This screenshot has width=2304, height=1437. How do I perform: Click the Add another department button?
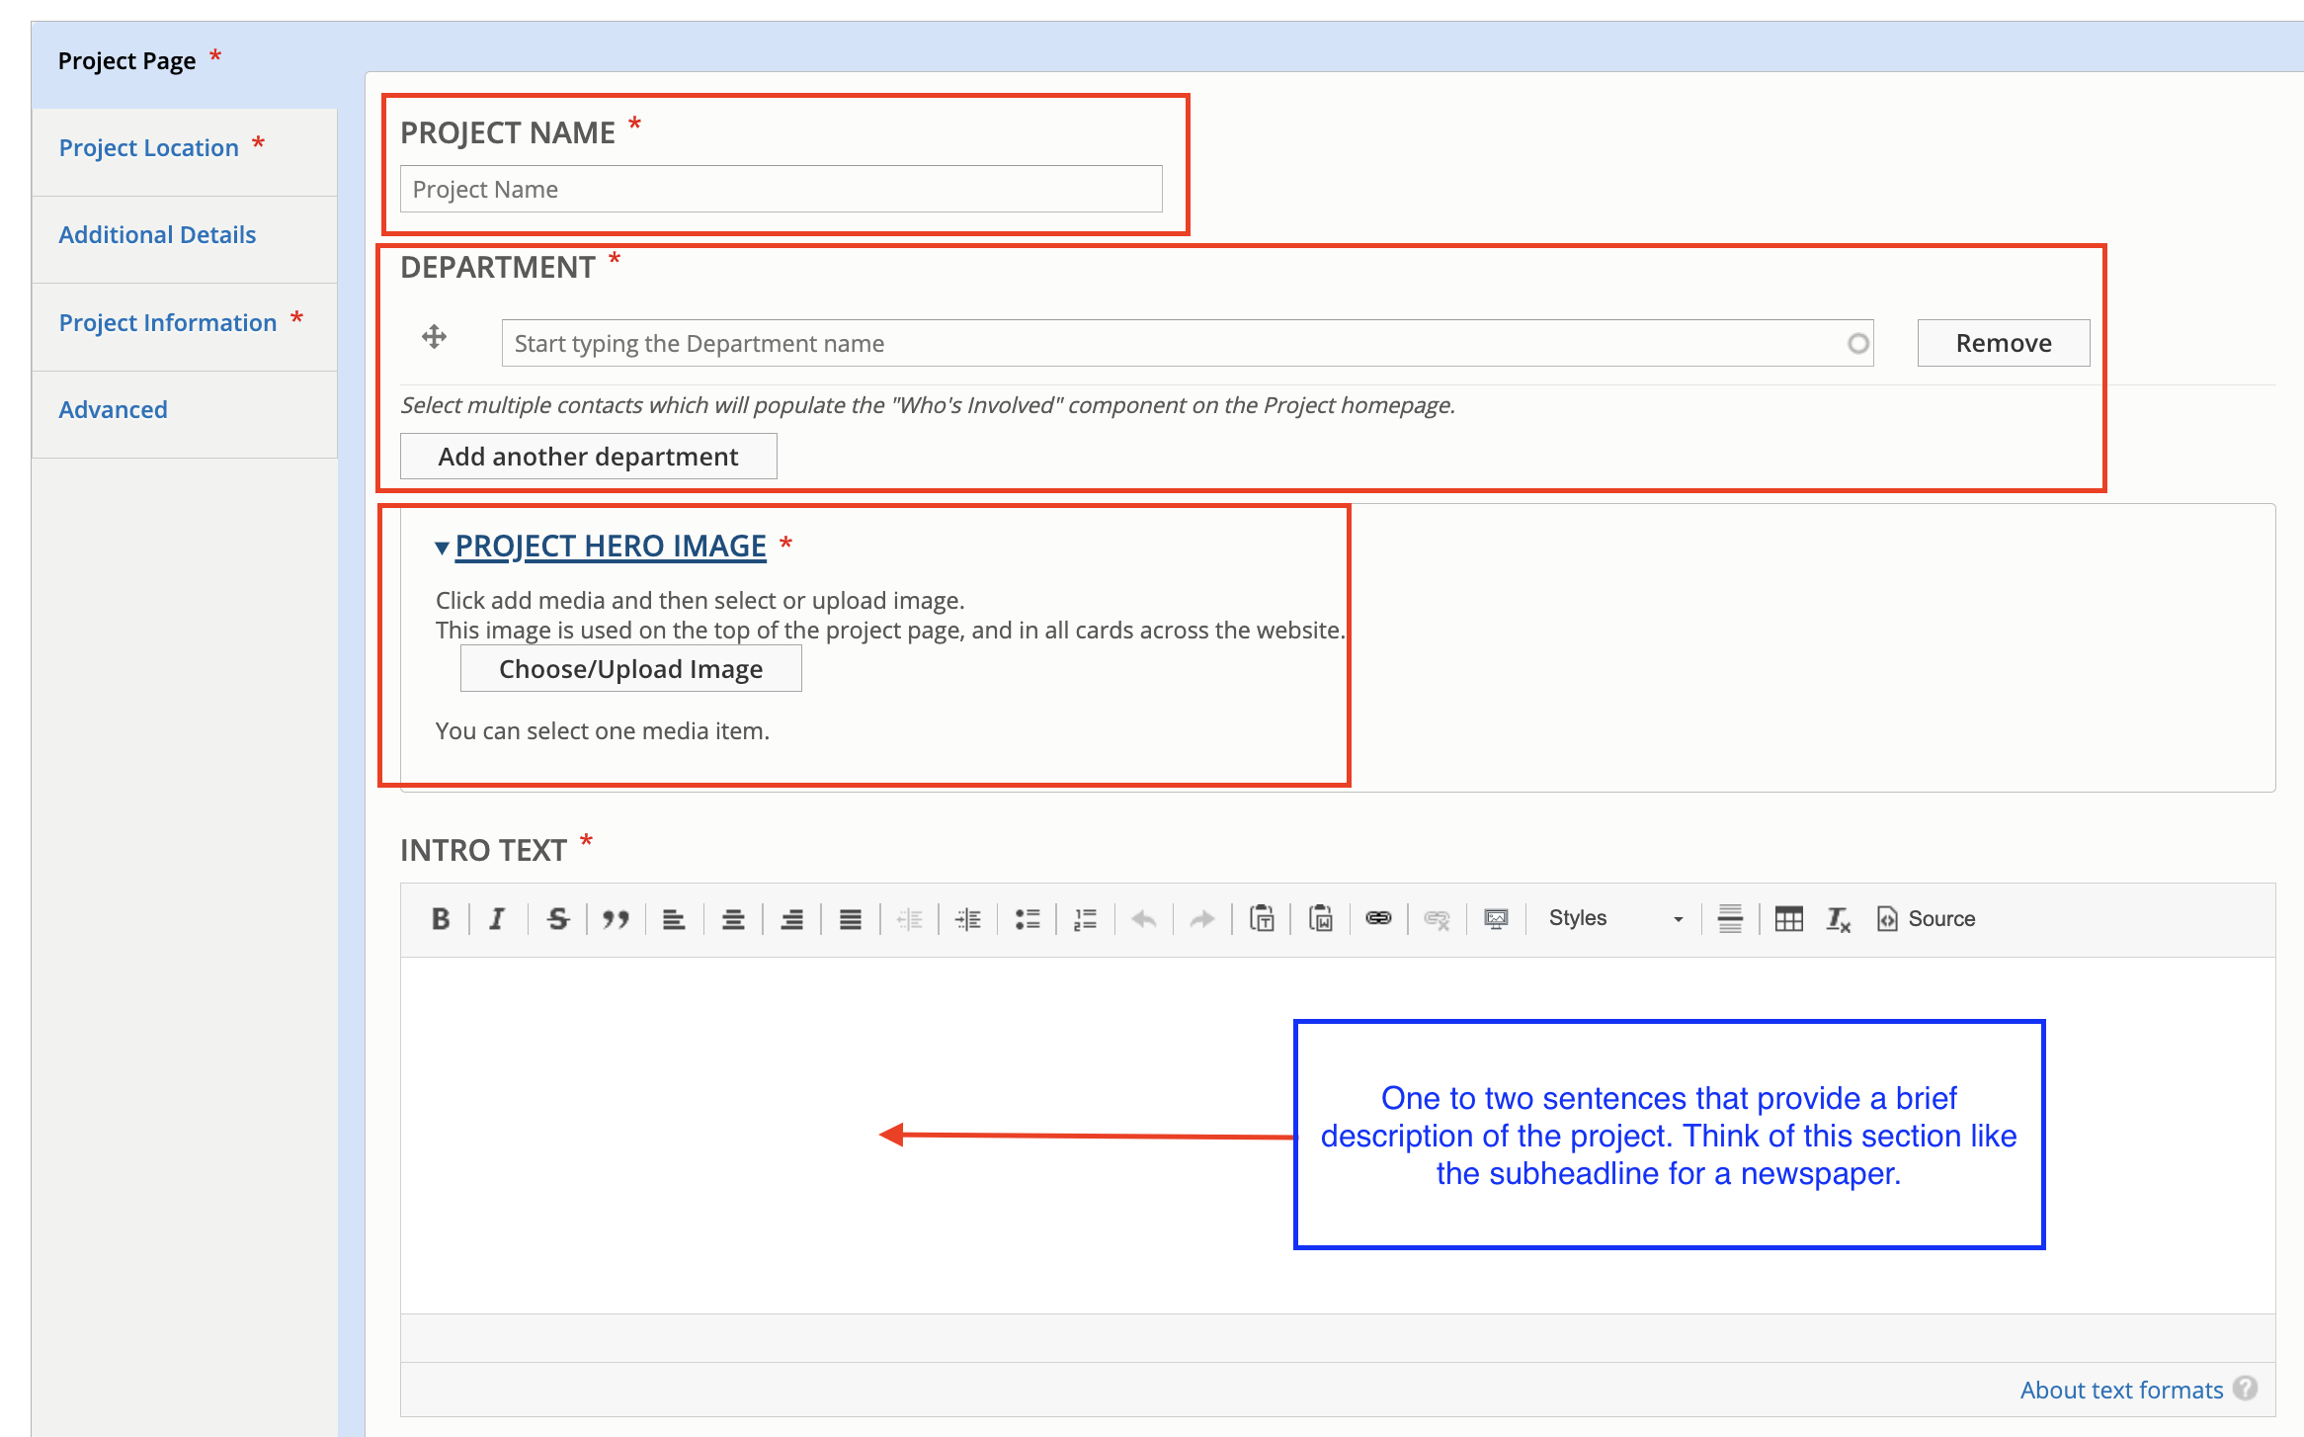coord(588,457)
